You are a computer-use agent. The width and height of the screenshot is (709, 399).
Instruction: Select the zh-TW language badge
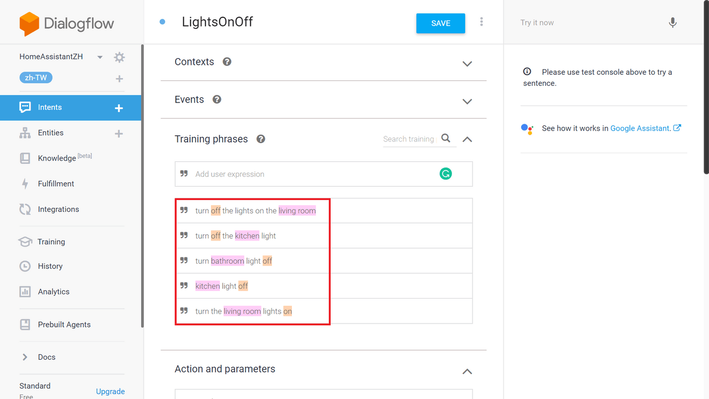[x=36, y=78]
